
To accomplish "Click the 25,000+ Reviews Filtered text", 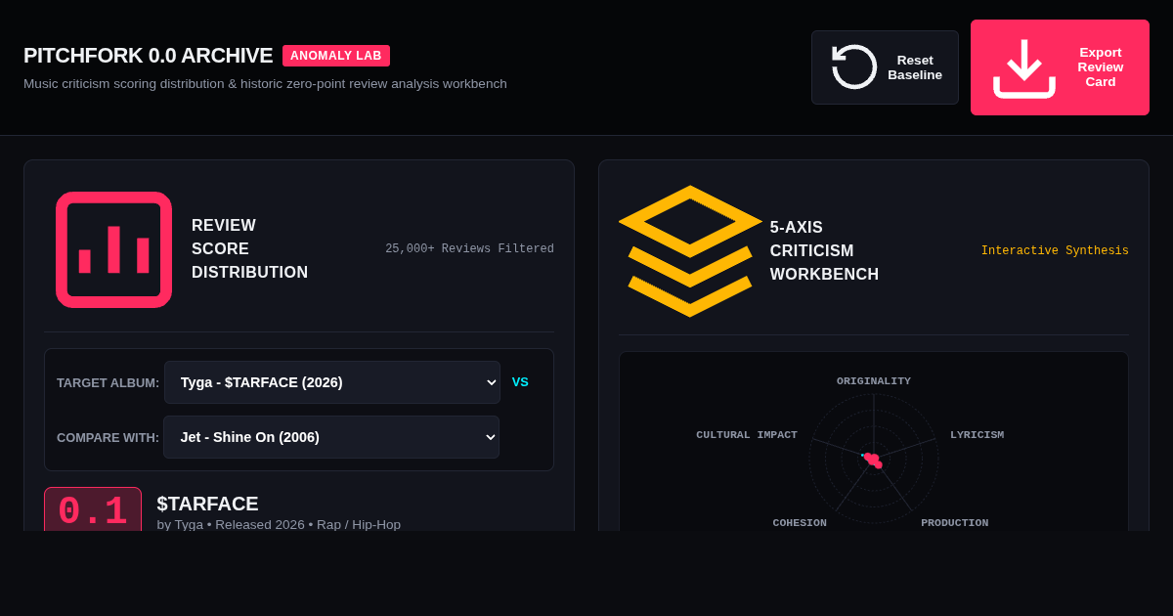I will [x=469, y=249].
